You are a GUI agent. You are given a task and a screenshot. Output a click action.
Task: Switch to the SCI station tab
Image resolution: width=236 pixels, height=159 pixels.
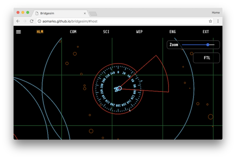point(106,32)
